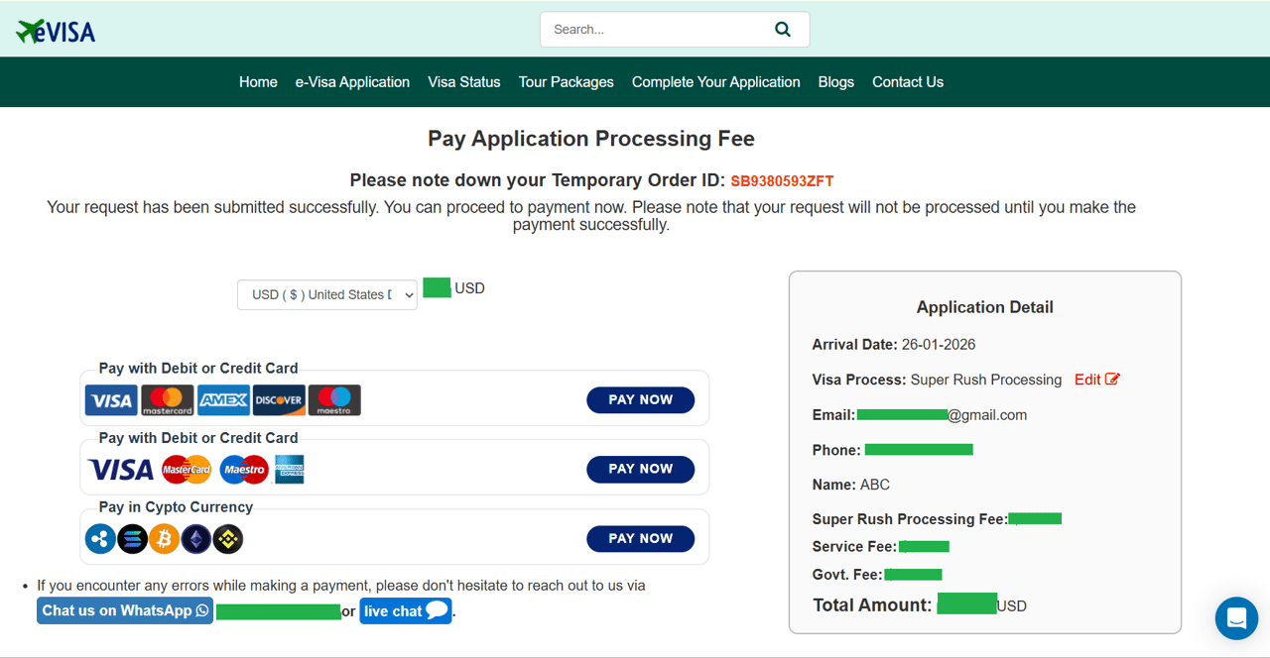Navigate to Visa Status
The image size is (1270, 658).
pos(463,81)
